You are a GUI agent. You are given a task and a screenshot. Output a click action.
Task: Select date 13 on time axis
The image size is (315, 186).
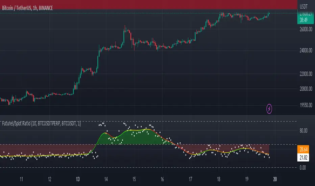tap(78, 179)
